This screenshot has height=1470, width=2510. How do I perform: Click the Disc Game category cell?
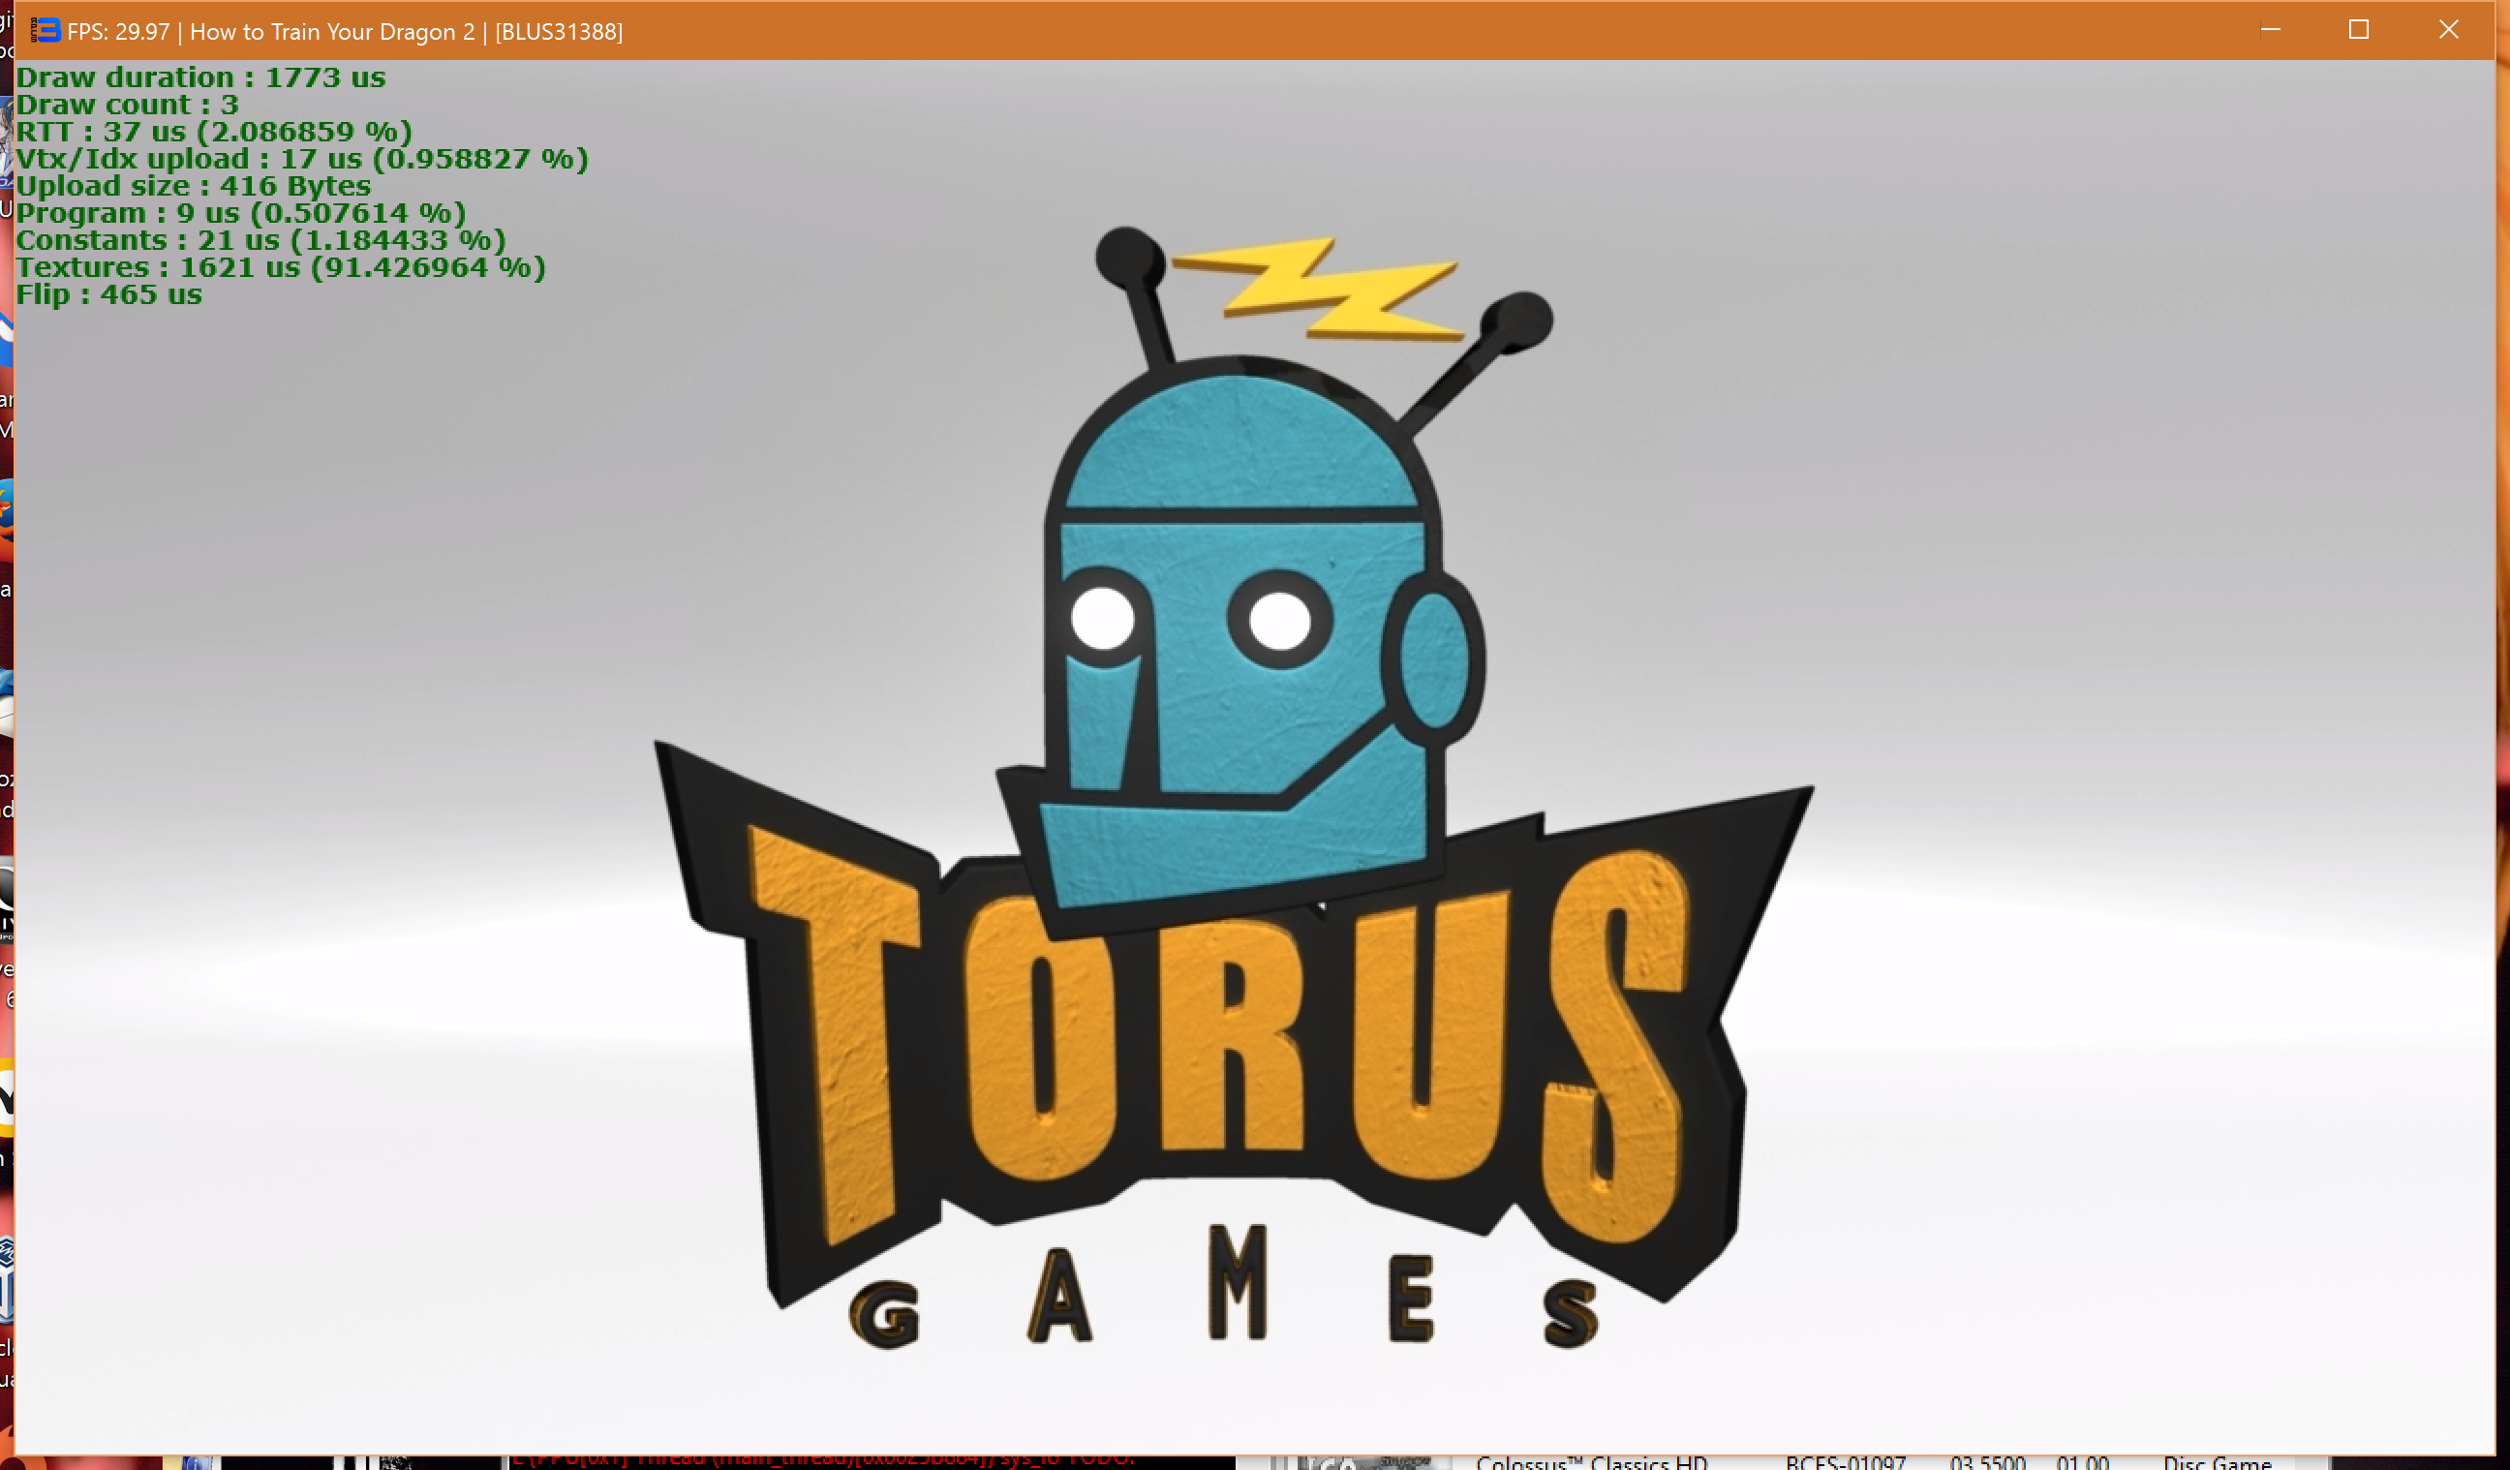coord(2217,1462)
